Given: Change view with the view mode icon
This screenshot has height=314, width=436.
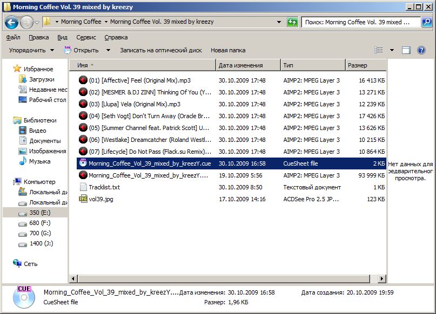Looking at the screenshot, I should click(378, 50).
